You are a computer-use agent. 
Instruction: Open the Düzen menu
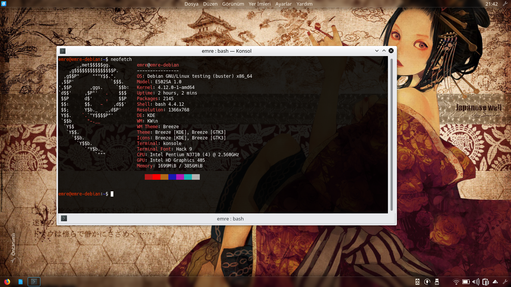point(210,4)
